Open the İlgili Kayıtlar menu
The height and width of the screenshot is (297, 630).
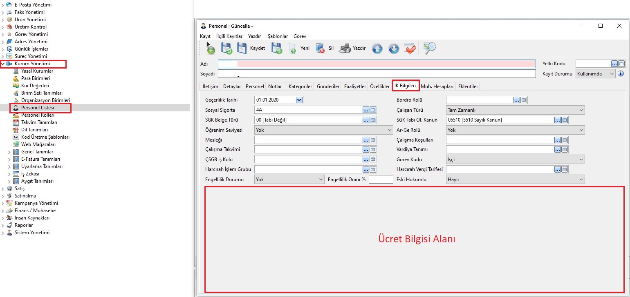(229, 36)
